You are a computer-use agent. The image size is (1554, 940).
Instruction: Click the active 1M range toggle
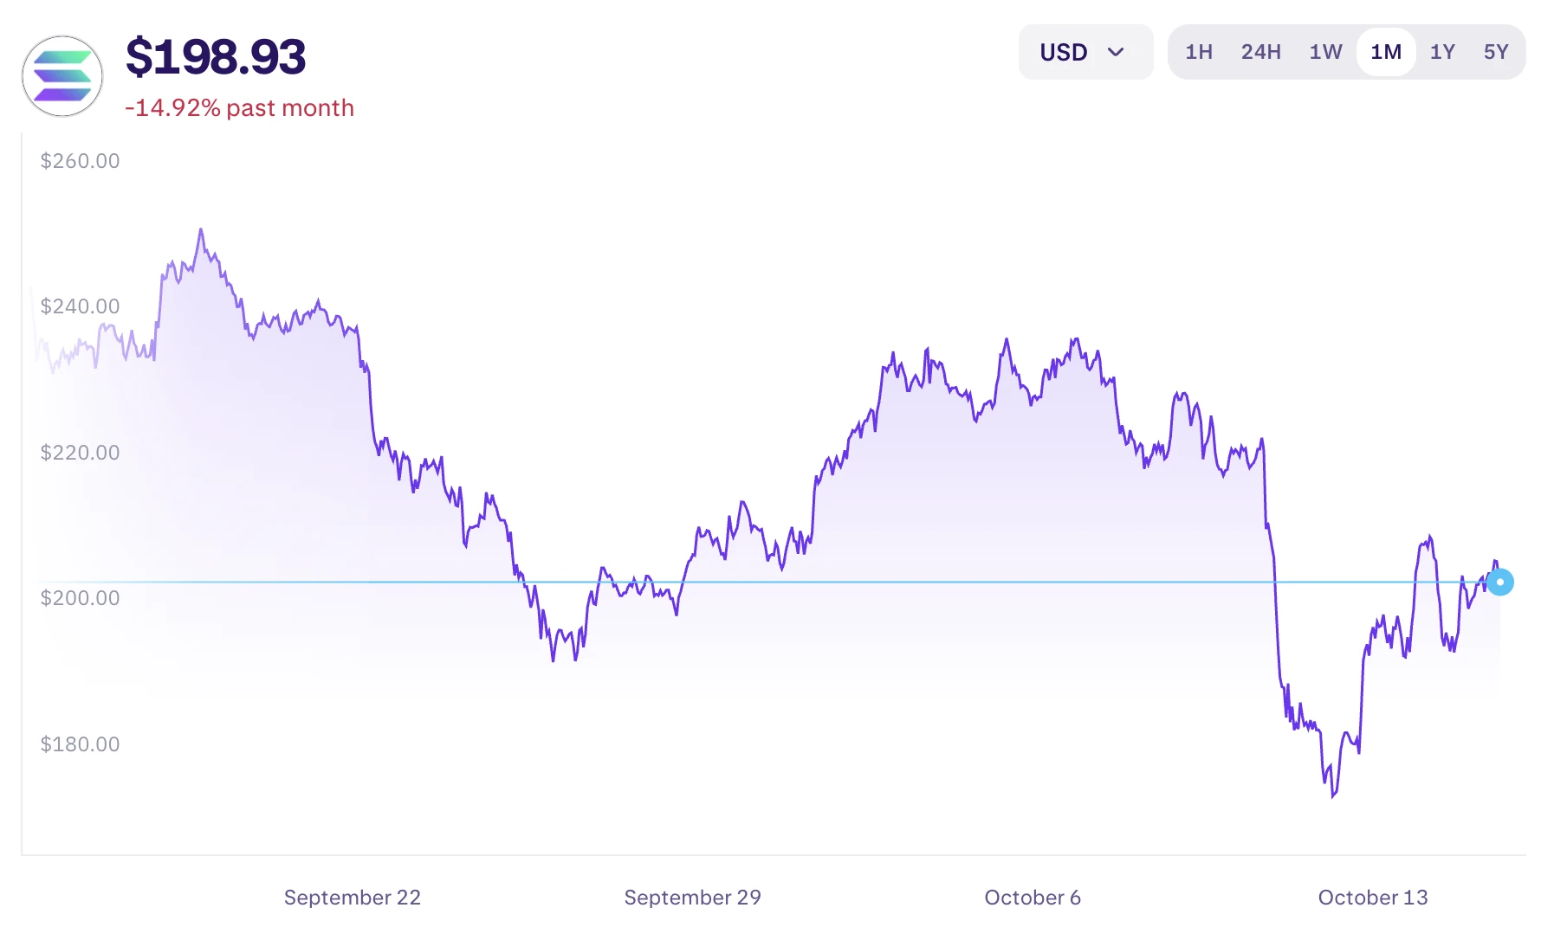pyautogui.click(x=1386, y=52)
